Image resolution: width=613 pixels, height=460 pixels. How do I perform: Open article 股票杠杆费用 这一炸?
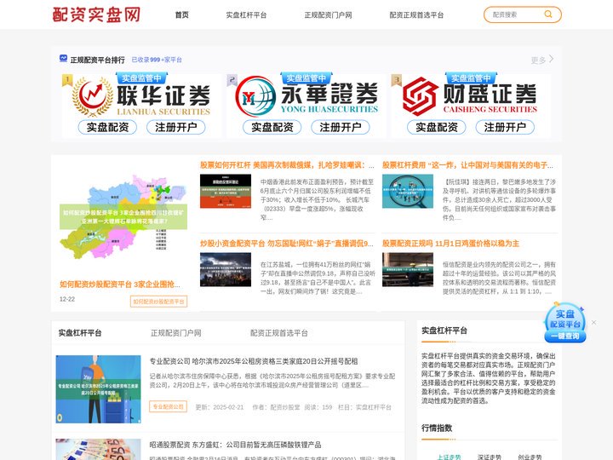[x=467, y=165]
